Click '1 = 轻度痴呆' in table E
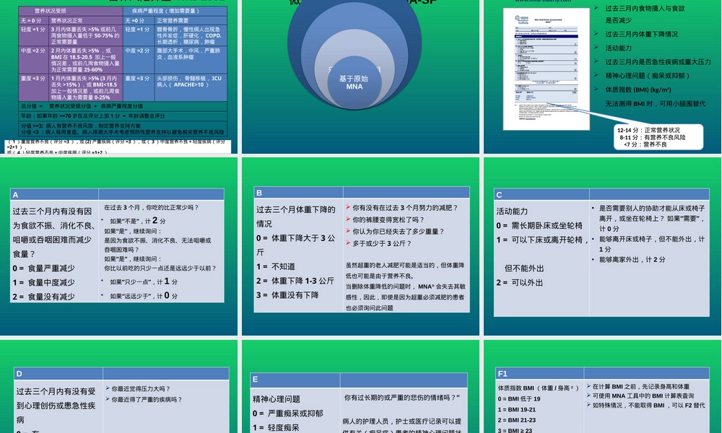 point(276,427)
